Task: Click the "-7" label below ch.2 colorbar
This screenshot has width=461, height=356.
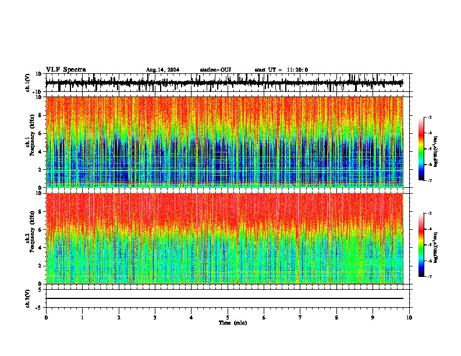Action: 429,277
